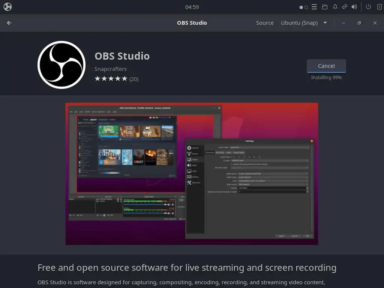Screen dimensions: 384x288
Task: Open the network arrows tray icon
Action: click(x=345, y=7)
